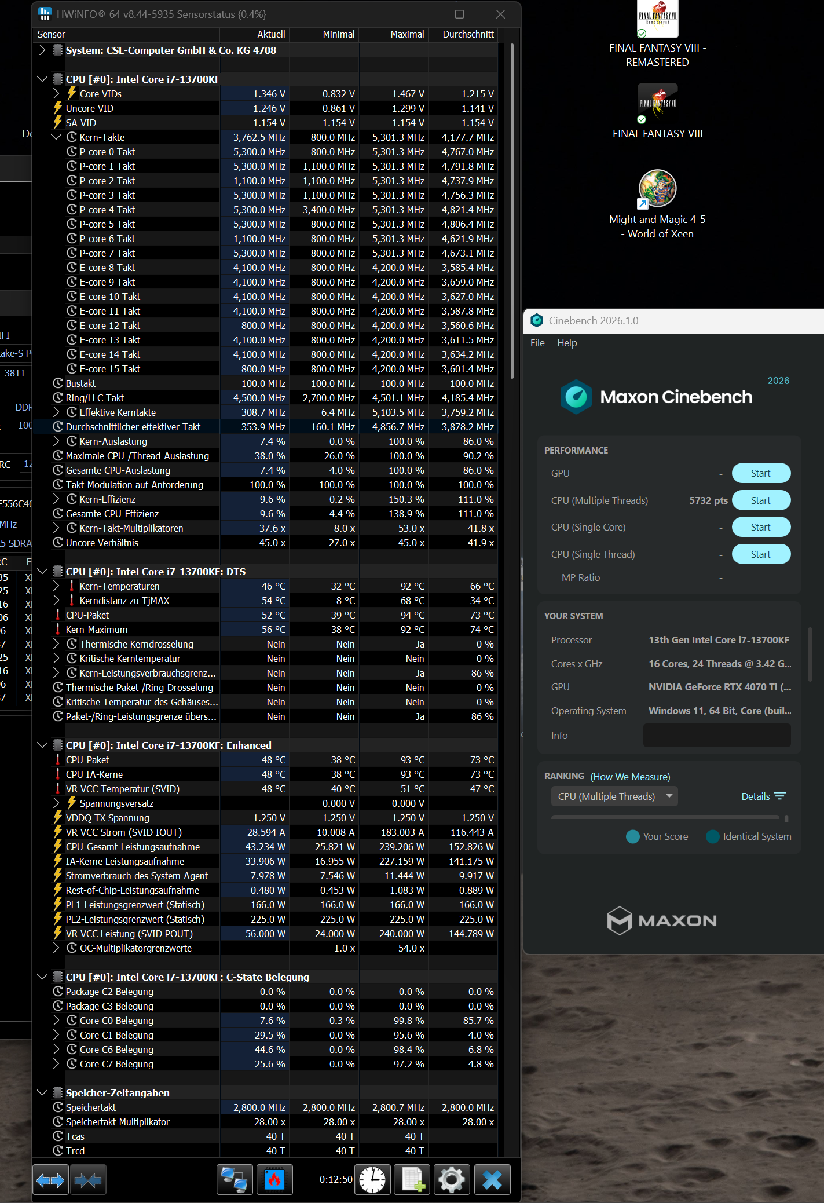824x1203 pixels.
Task: Open the Help menu in Cinebench
Action: pyautogui.click(x=567, y=343)
